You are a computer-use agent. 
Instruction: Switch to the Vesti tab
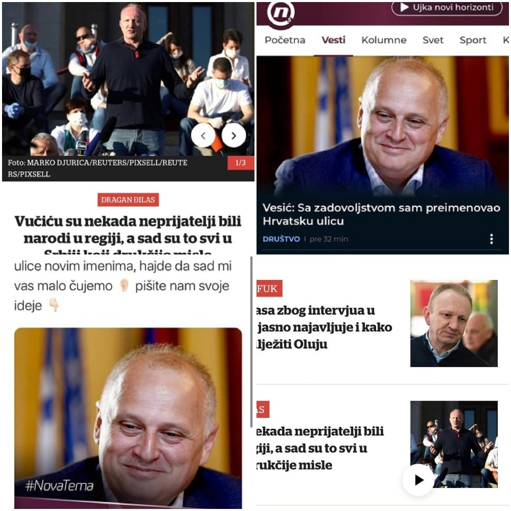[333, 40]
